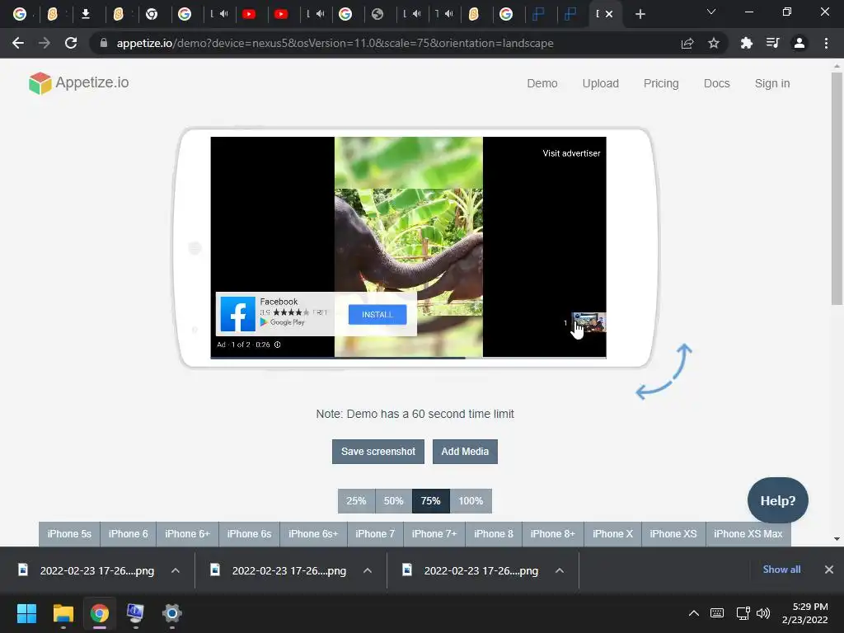844x633 pixels.
Task: Reload the page with refresh icon
Action: tap(71, 43)
